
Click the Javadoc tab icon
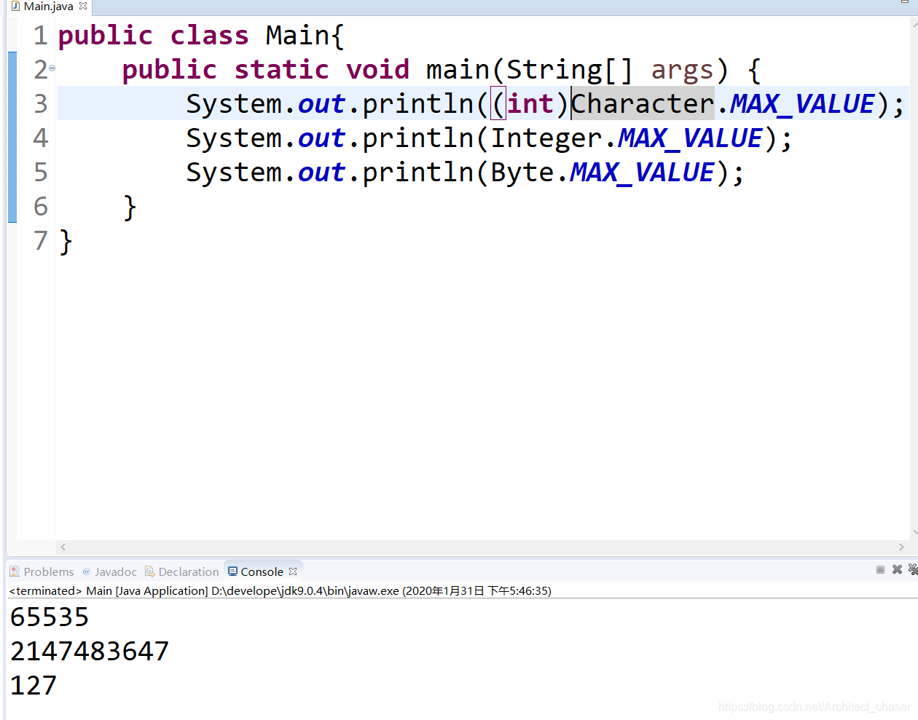(x=87, y=571)
